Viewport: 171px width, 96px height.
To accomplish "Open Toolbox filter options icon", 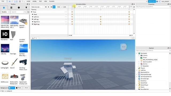I will (x=28, y=12).
